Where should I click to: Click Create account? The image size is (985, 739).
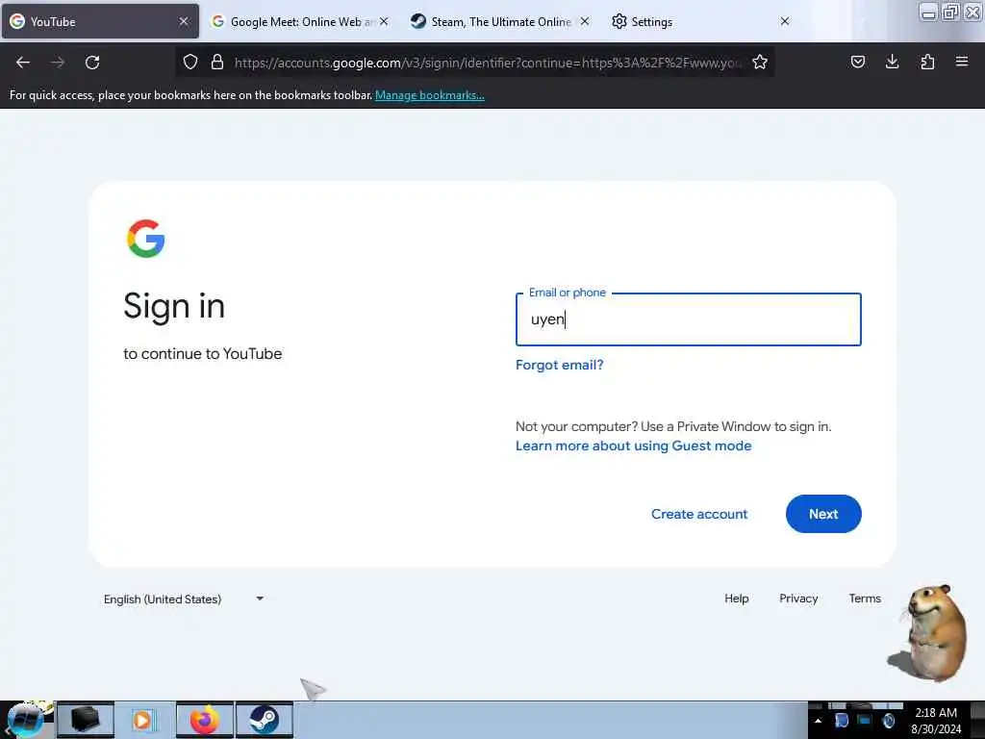point(699,514)
